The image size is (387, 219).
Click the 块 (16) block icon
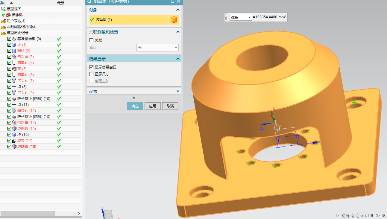click(14, 135)
